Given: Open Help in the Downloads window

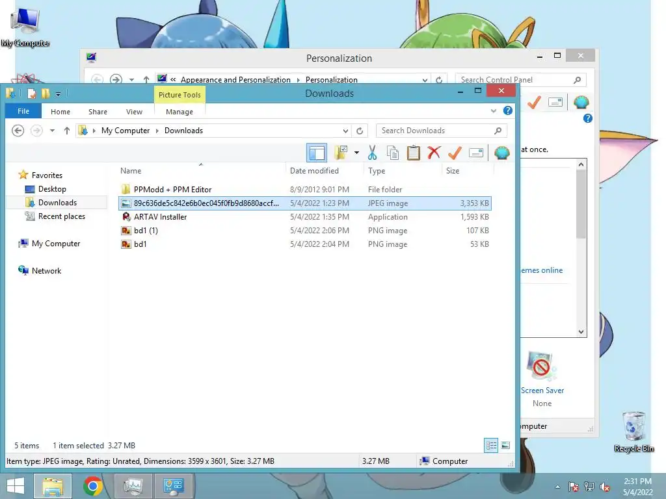Looking at the screenshot, I should click(507, 110).
